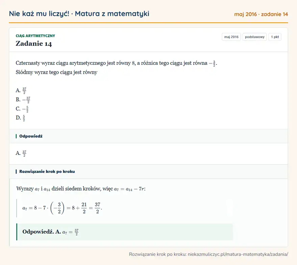Select the 'podstawowy' level badge
Image resolution: width=297 pixels, height=265 pixels.
(254, 37)
